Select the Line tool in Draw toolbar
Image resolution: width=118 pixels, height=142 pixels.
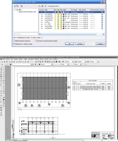pos(4,68)
